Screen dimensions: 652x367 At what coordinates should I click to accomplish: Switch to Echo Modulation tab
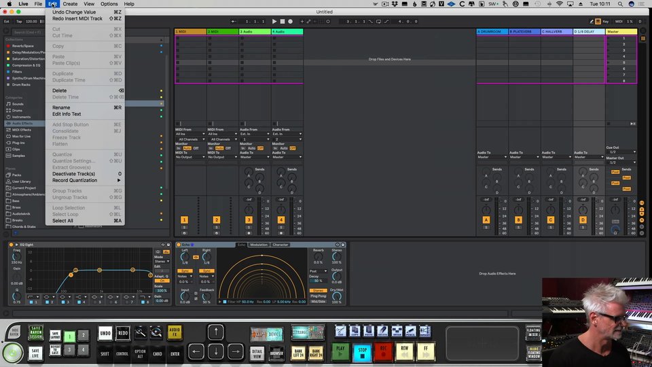coord(259,245)
